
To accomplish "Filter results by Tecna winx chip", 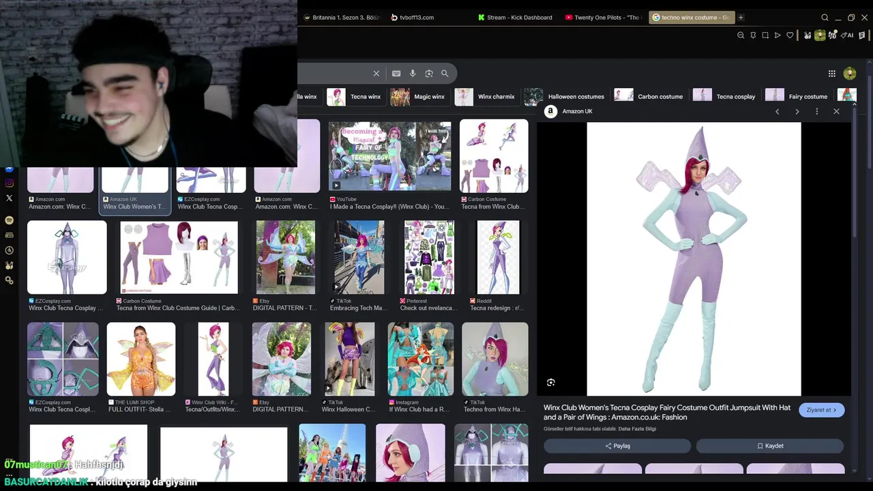I will click(x=355, y=96).
